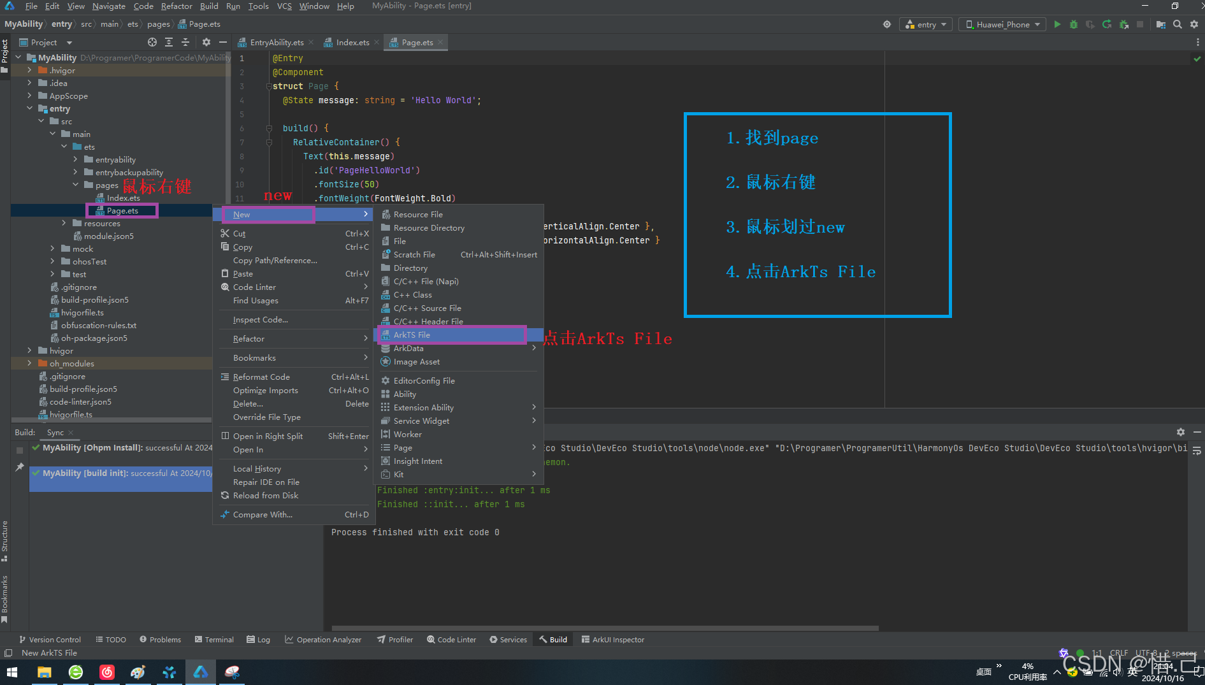Open the Project view type dropdown
The width and height of the screenshot is (1205, 685).
click(x=46, y=42)
